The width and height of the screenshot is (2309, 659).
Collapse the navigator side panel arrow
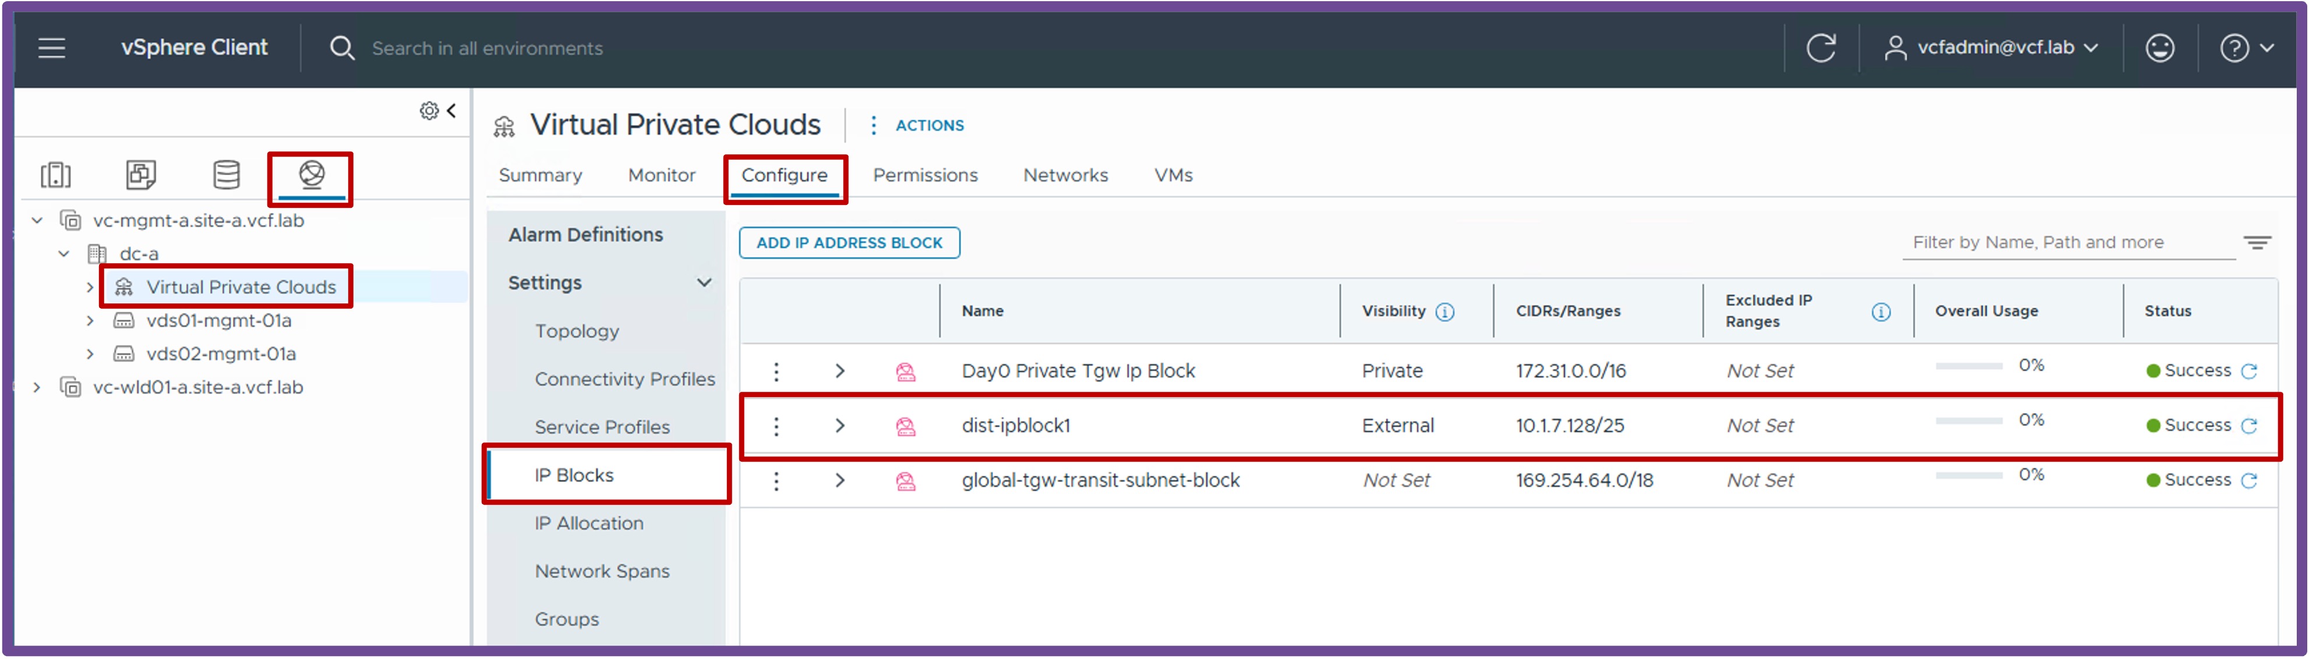(x=452, y=110)
